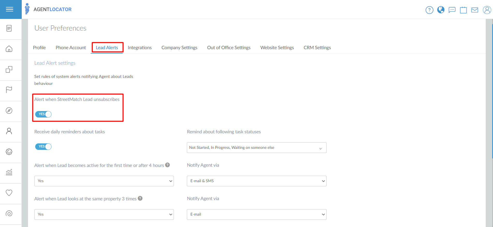Open the settings gear sidebar icon
This screenshot has width=493, height=227.
9,152
